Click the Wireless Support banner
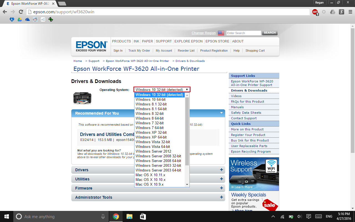Viewport: 355px width, 222px height. tap(254, 174)
